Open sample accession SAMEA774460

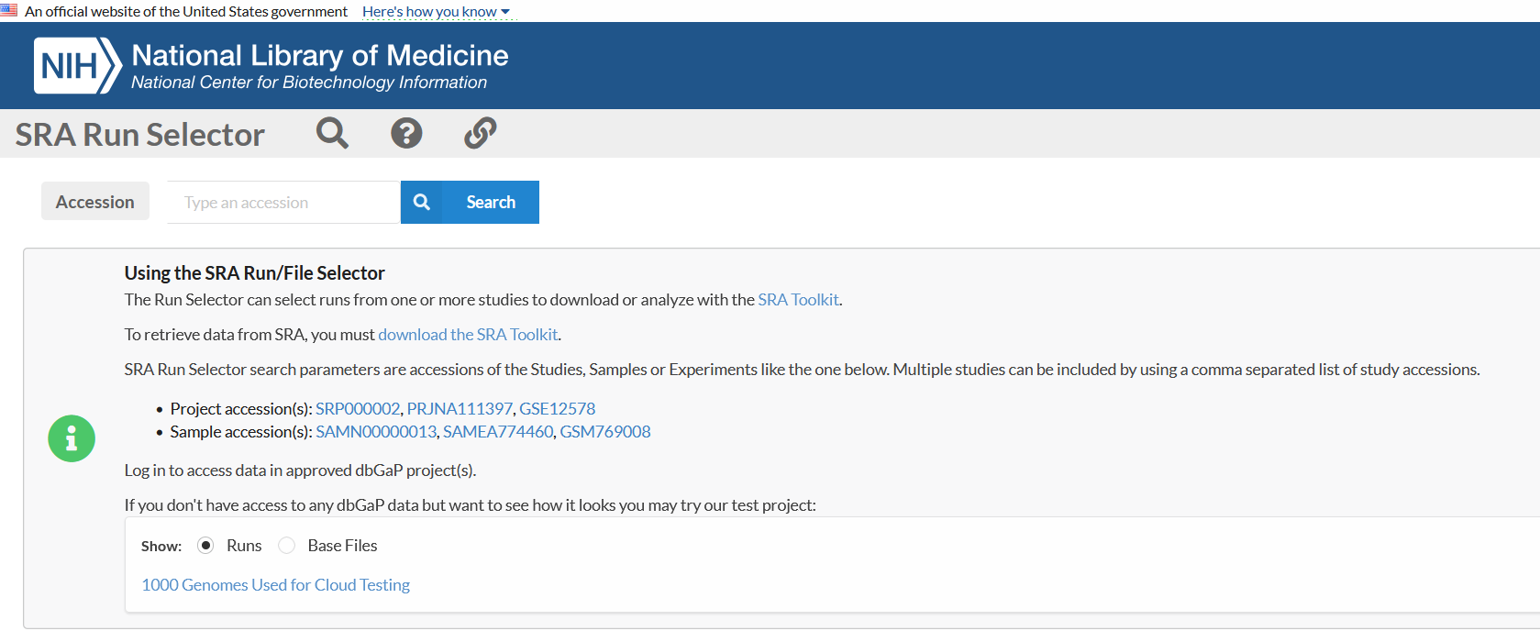point(498,432)
